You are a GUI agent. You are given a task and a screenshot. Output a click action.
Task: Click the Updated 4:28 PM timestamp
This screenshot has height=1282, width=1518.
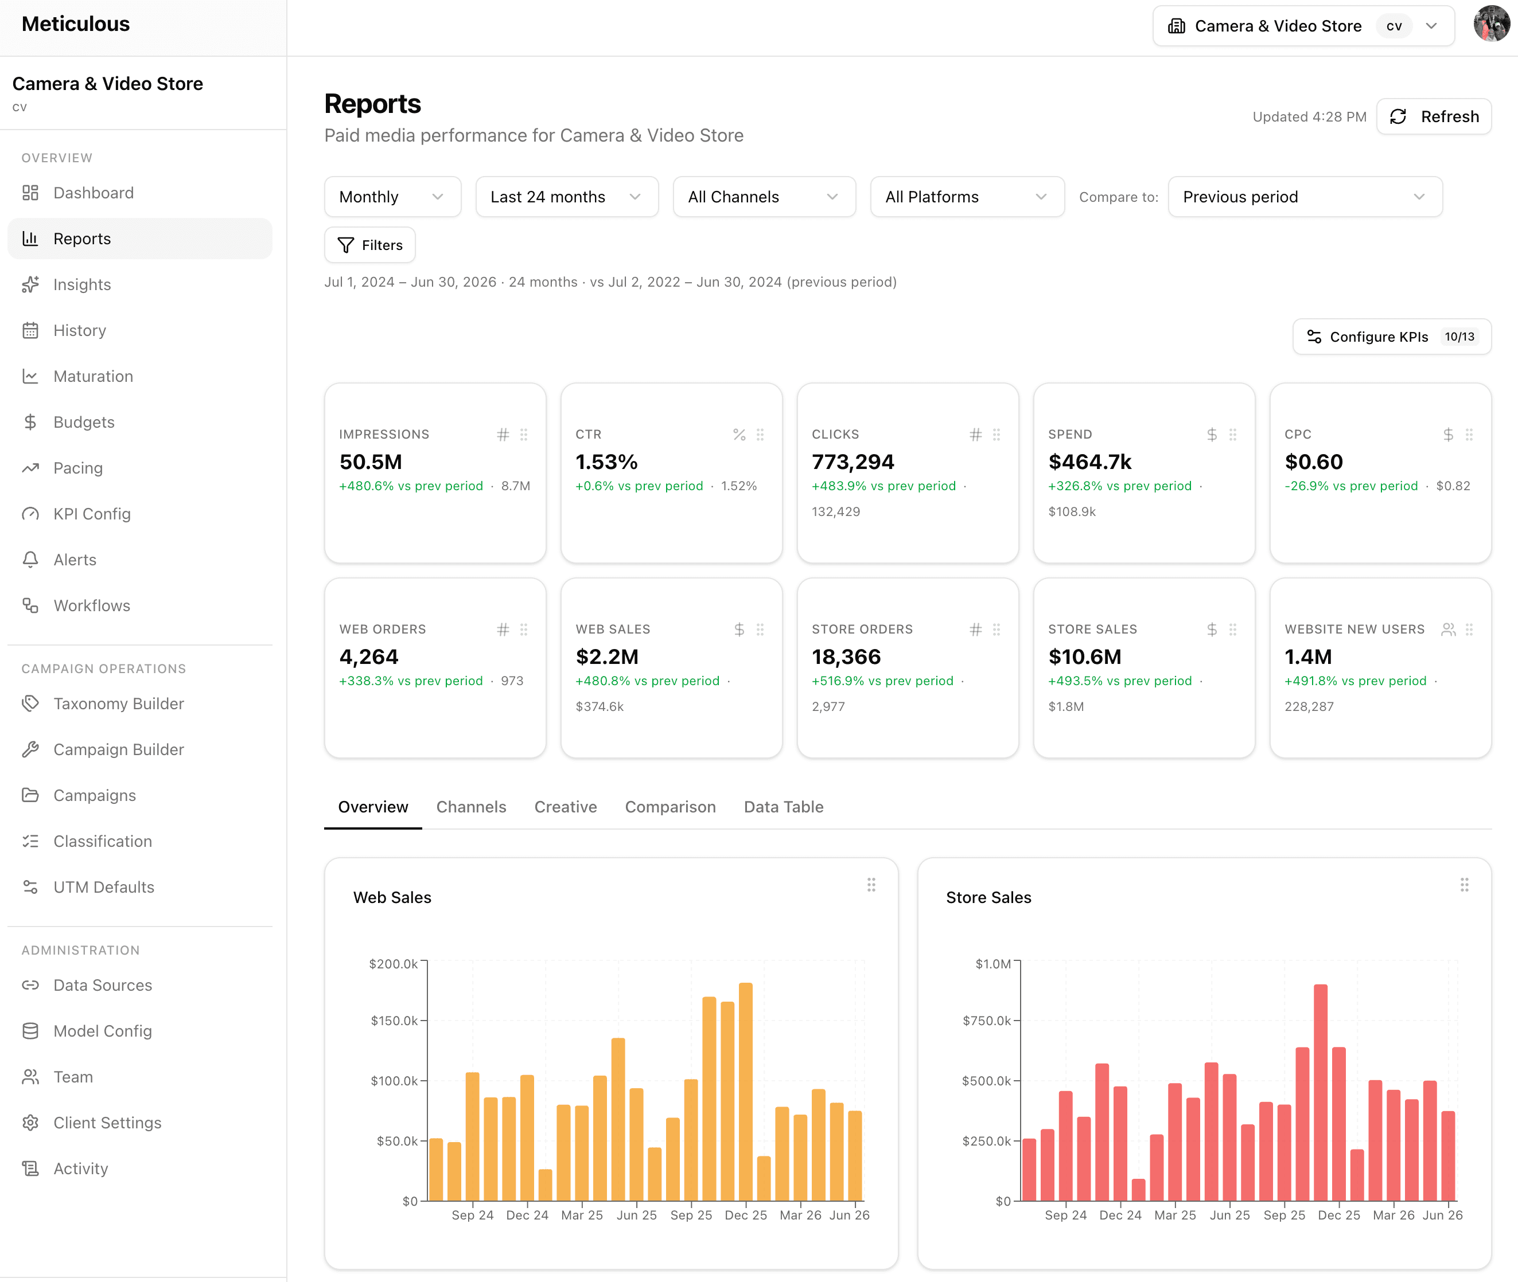(x=1309, y=117)
